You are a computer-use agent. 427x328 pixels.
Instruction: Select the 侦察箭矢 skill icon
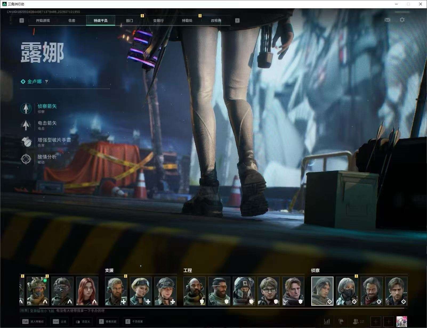[x=26, y=108]
